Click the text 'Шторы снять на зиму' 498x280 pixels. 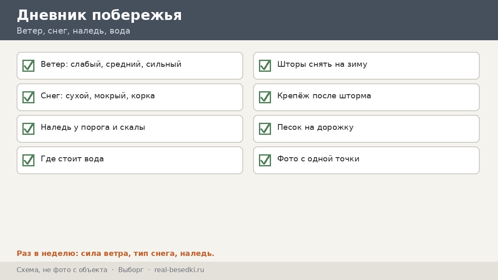322,65
